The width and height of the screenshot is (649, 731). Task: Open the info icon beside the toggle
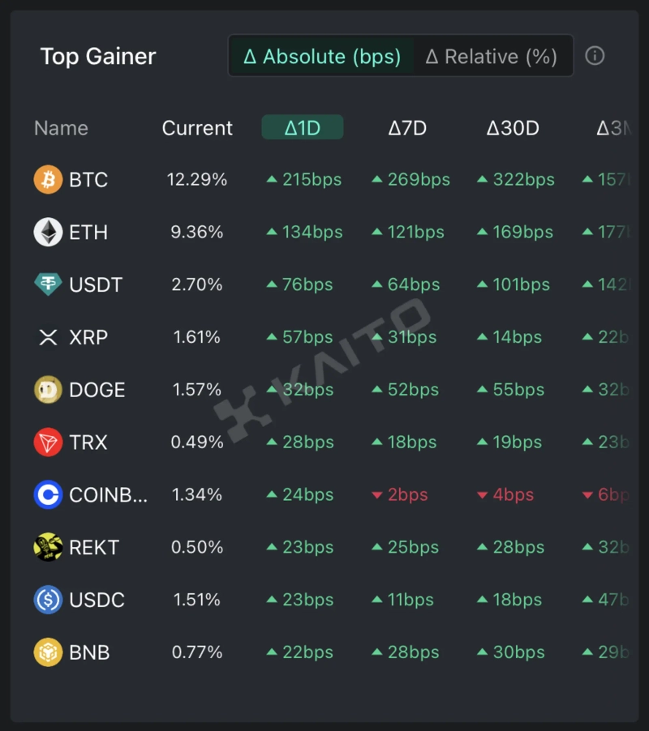pyautogui.click(x=595, y=56)
